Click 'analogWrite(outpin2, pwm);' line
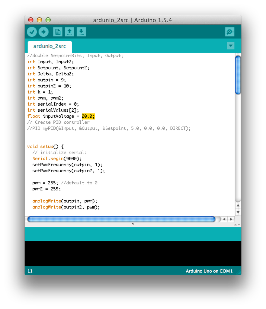Image resolution: width=266 pixels, height=309 pixels. tap(66, 207)
